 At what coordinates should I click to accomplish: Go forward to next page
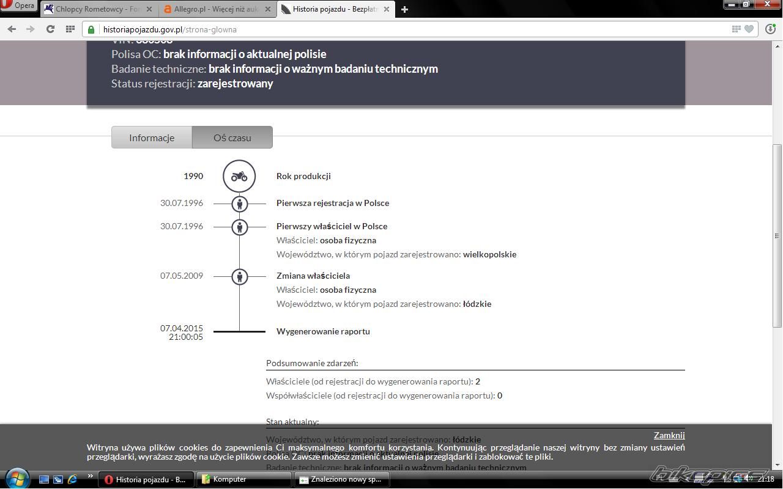coord(29,29)
